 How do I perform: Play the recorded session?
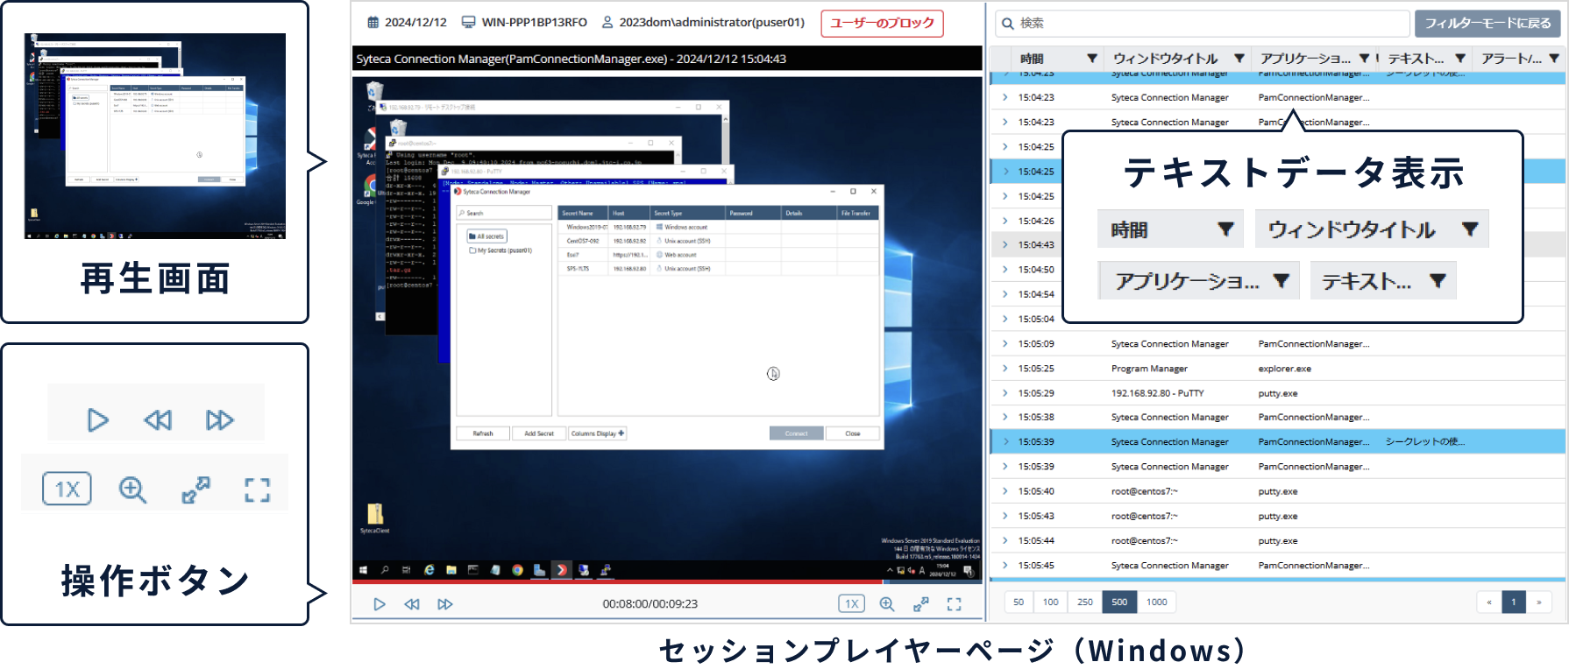[x=379, y=604]
